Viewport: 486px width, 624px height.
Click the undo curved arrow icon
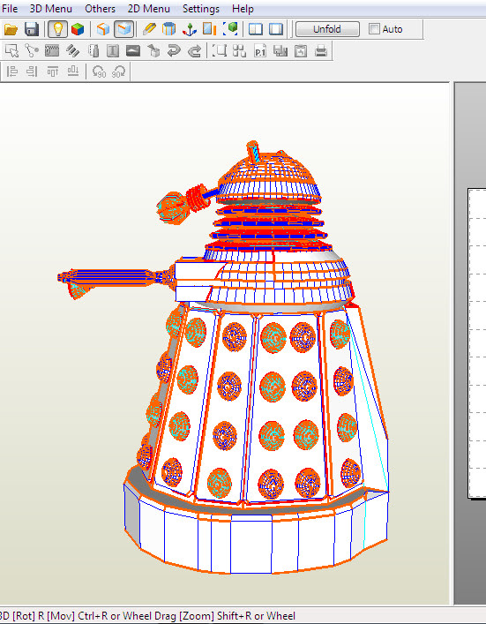coord(174,51)
